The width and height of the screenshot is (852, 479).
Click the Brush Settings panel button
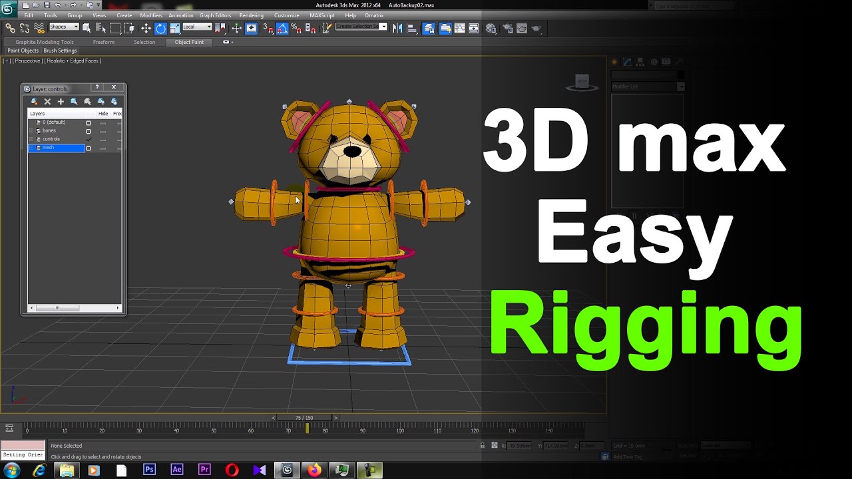60,51
